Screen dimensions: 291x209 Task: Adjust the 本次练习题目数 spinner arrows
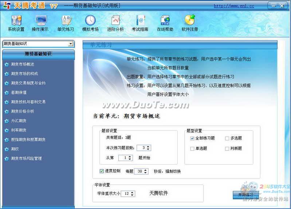(149, 148)
